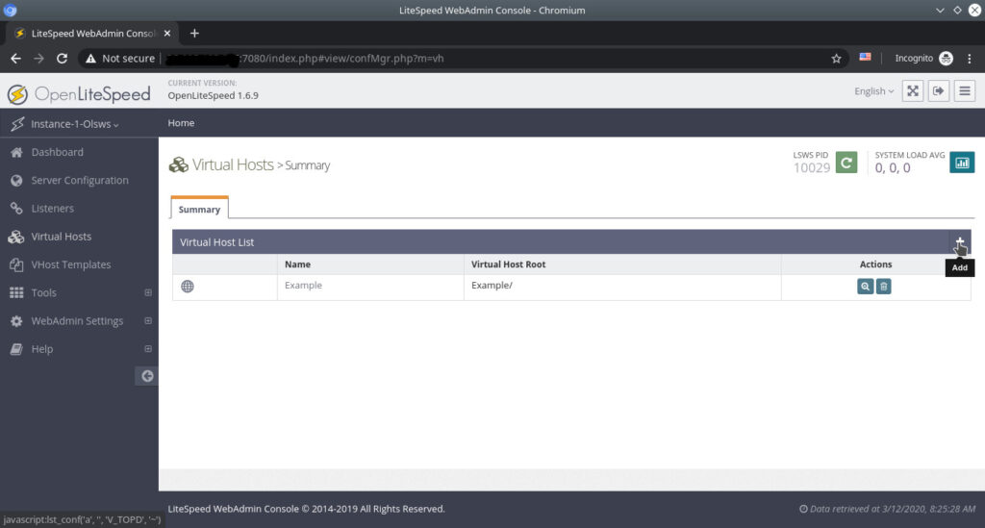Image resolution: width=985 pixels, height=528 pixels.
Task: Click the OpenLiteSpeed 1.6.9 version text
Action: [x=213, y=95]
